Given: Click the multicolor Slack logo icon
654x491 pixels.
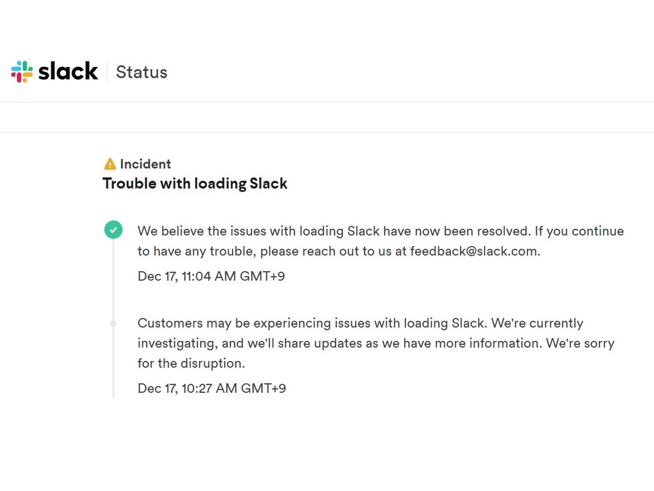Looking at the screenshot, I should coord(21,72).
